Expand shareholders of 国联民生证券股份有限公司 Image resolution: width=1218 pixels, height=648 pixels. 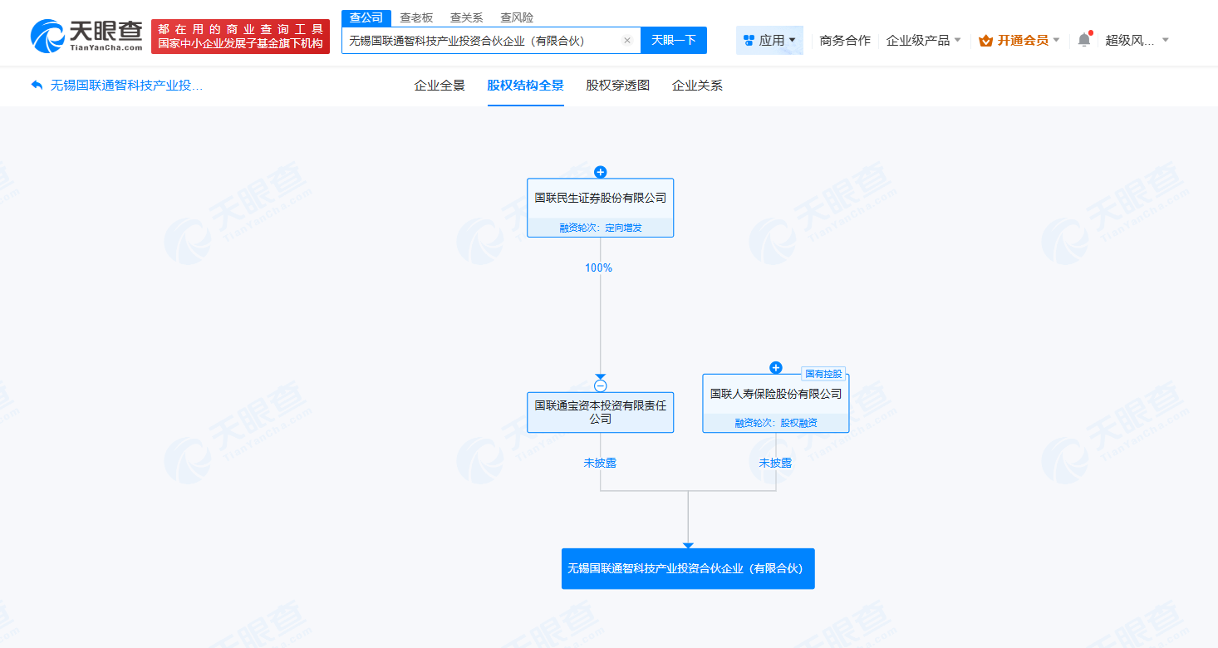click(600, 172)
